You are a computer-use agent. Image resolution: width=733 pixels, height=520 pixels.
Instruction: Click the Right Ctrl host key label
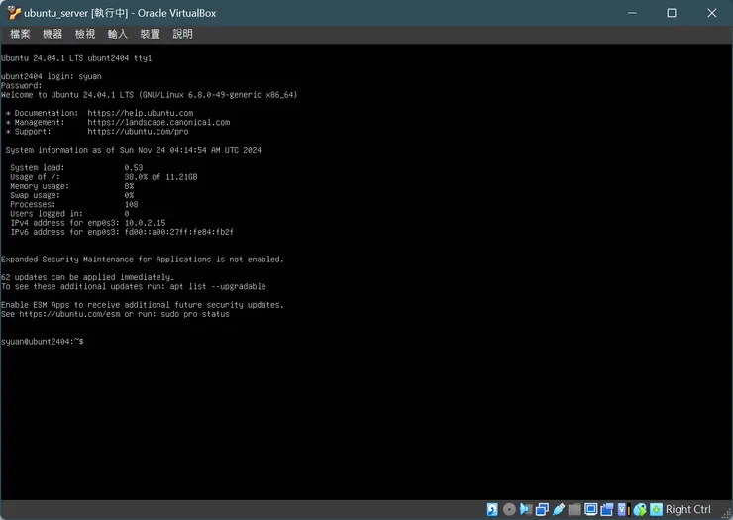[688, 509]
